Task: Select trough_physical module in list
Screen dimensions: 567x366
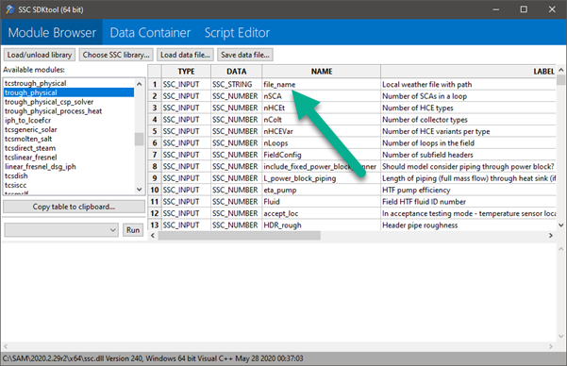Action: (69, 92)
